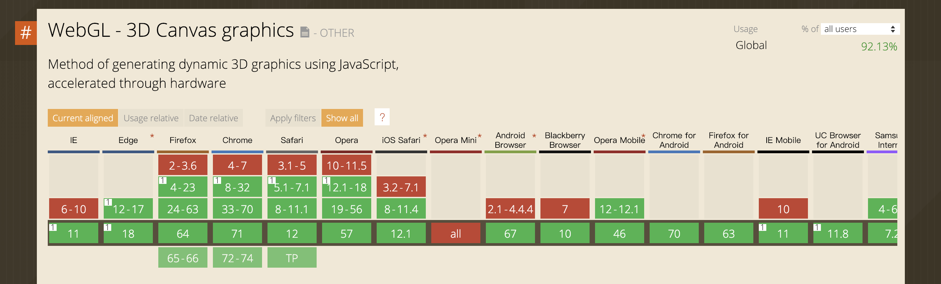Click the Safari column header
Screen dimensions: 941x284
(291, 140)
